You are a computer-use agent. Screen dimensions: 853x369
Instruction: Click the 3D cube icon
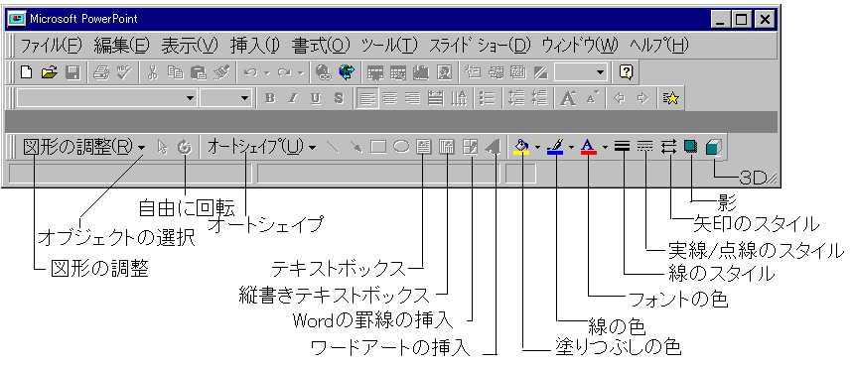pos(713,147)
